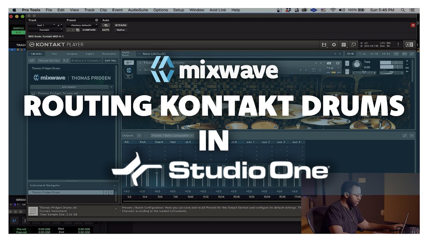Click the Instr Nav button
Image resolution: width=428 pixels, height=241 pixels.
110,61
